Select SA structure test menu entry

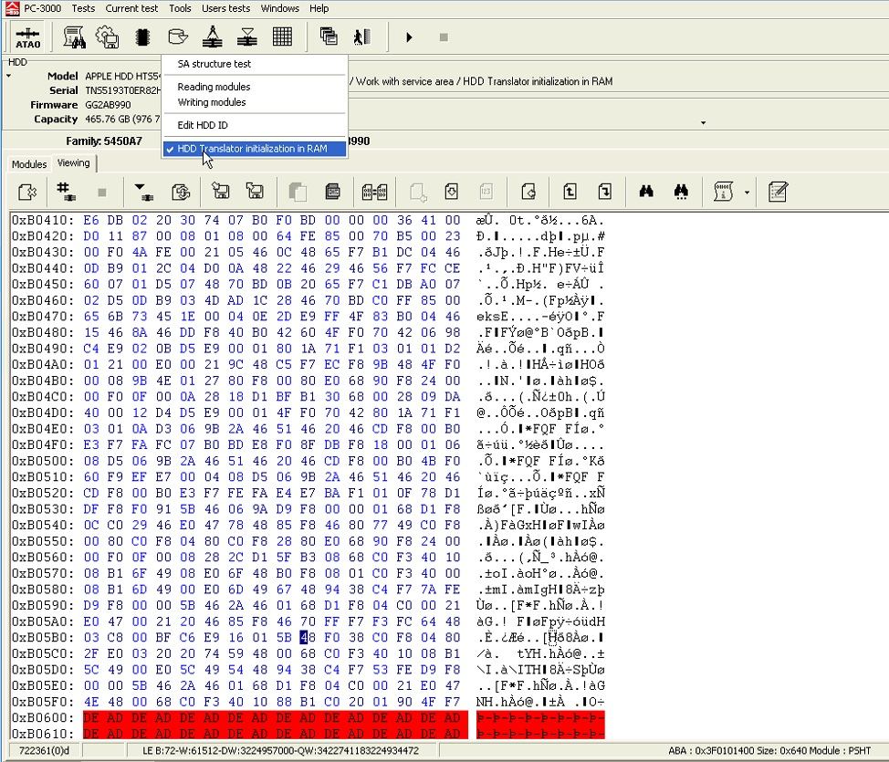click(x=214, y=64)
